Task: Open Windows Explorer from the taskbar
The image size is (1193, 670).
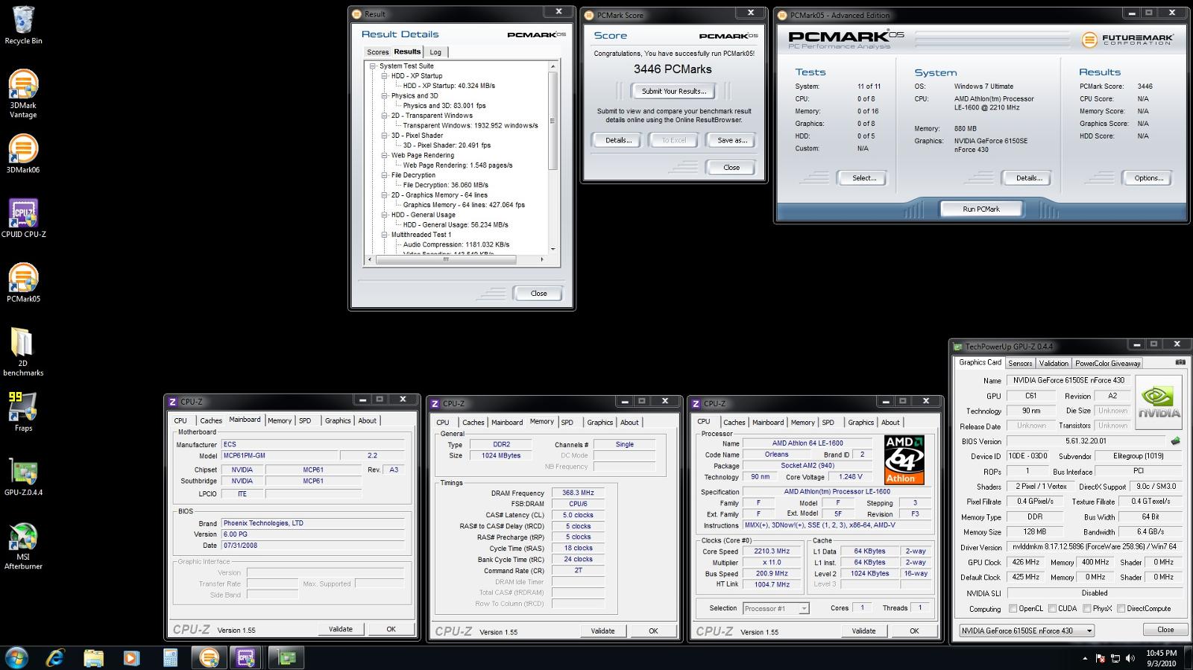Action: (x=93, y=657)
